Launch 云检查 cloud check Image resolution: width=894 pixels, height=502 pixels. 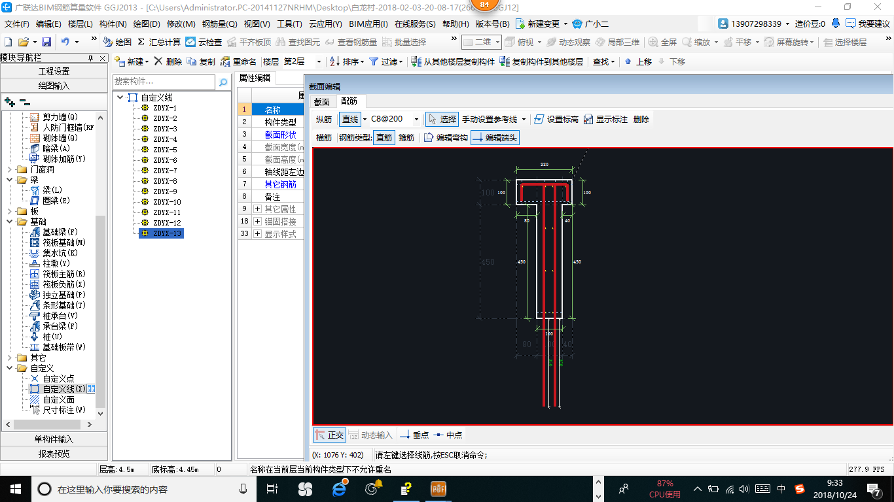[x=204, y=42]
